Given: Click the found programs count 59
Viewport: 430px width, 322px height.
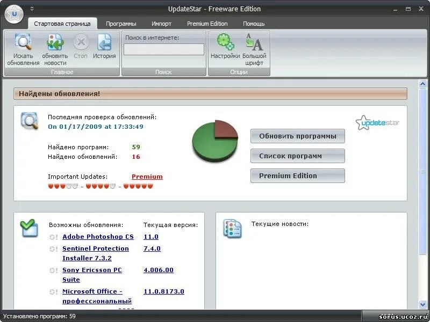Looking at the screenshot, I should click(x=136, y=147).
